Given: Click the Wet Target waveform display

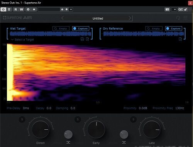Looking at the screenshot, I should click(x=51, y=34).
